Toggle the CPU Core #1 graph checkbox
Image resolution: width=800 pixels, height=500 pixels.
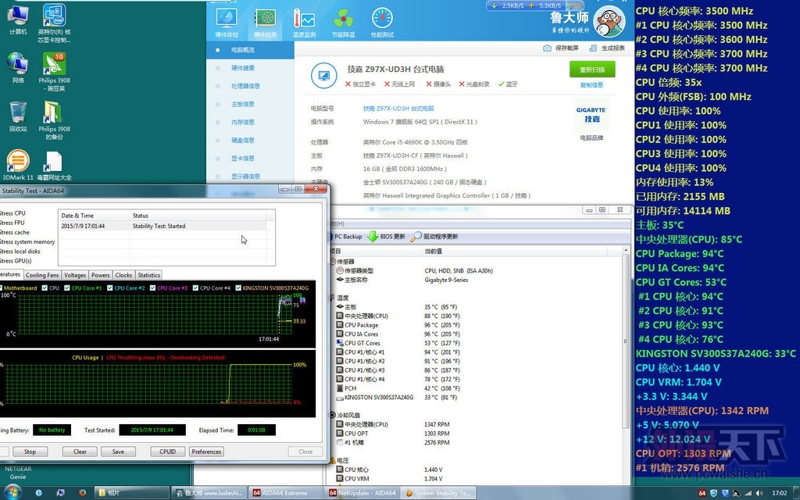click(x=66, y=287)
